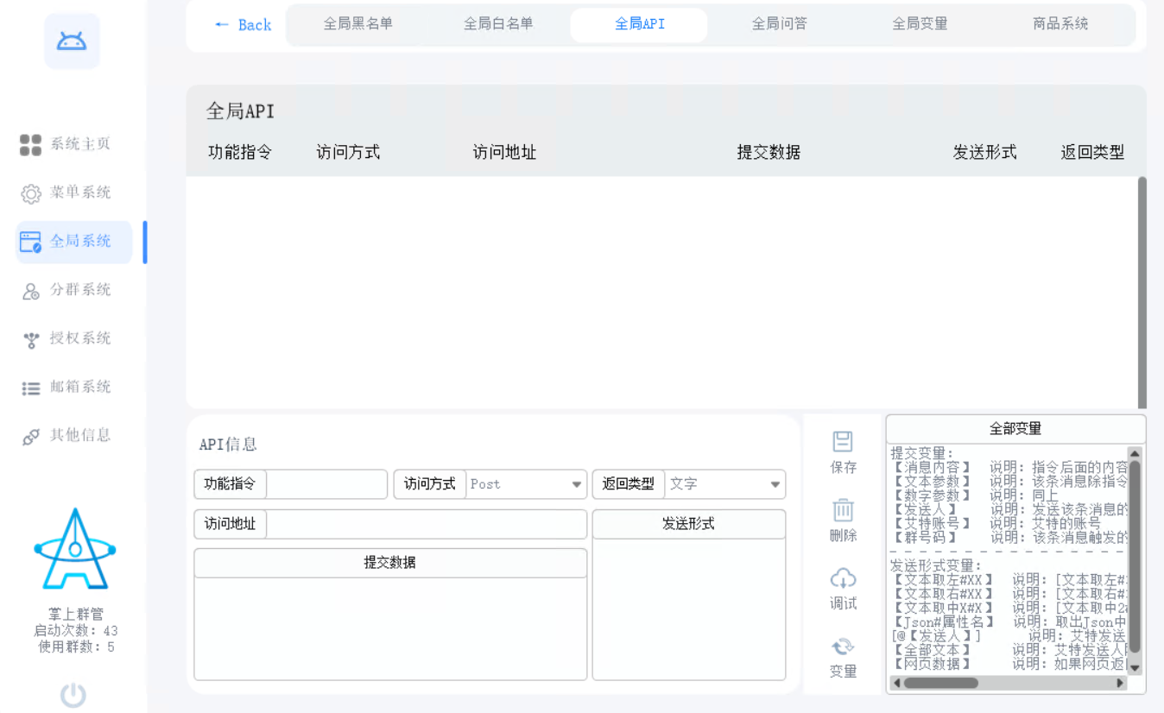The image size is (1164, 713).
Task: Click the 【Json#属性名】 variable line
Action: pos(1009,622)
